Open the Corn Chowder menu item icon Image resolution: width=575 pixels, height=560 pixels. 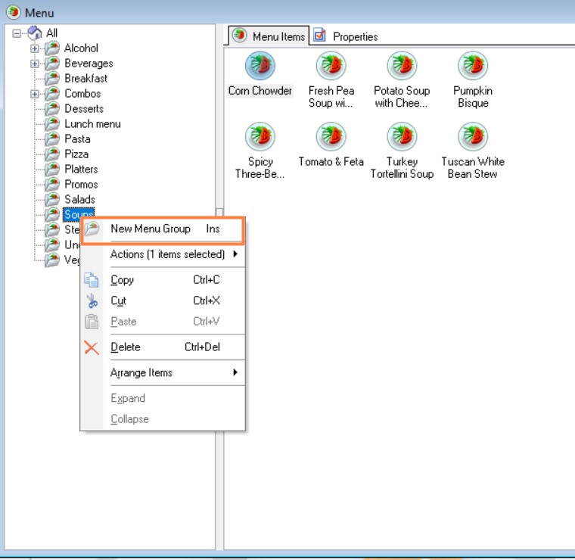click(x=260, y=66)
